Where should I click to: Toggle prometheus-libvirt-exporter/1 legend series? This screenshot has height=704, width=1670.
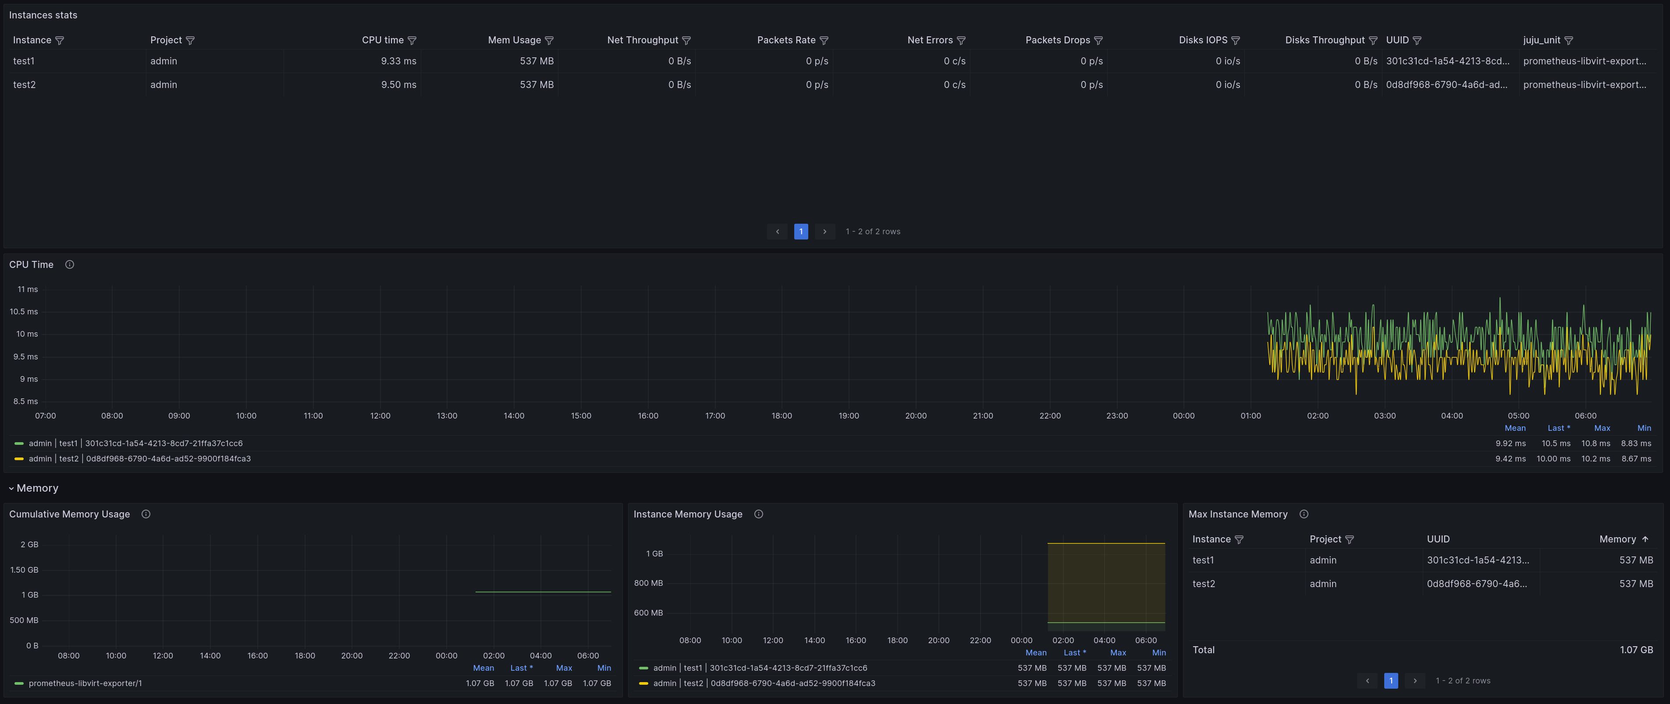point(85,683)
